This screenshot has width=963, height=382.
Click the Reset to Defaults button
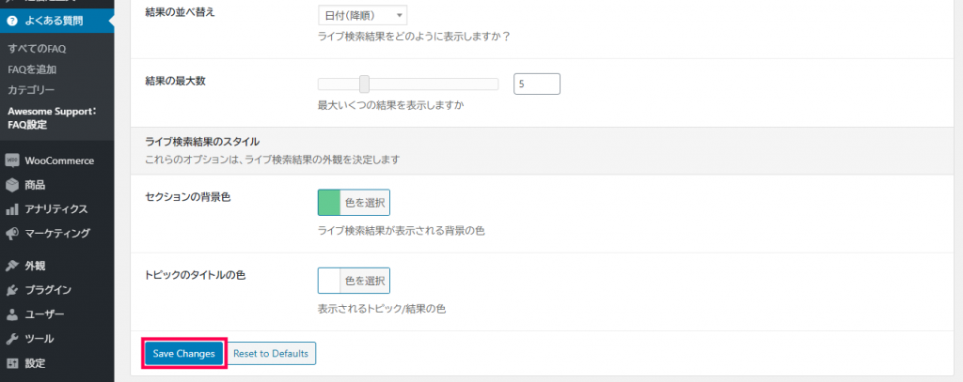271,353
